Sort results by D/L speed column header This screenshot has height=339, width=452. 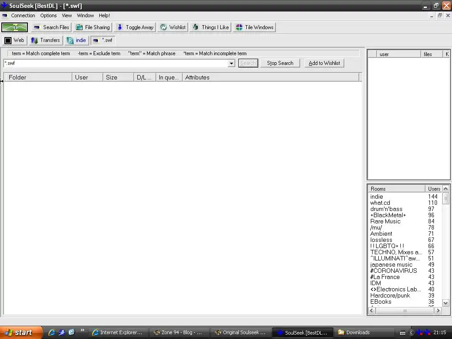point(145,77)
